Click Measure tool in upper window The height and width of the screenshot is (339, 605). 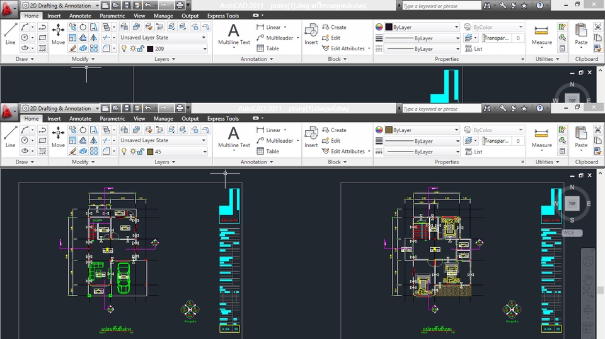[542, 36]
